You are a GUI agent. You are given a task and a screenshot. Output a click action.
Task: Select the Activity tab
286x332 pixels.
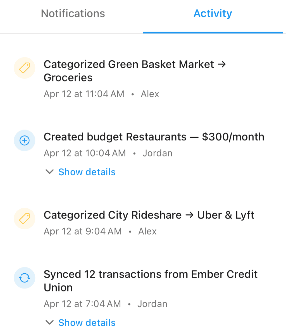pos(213,13)
